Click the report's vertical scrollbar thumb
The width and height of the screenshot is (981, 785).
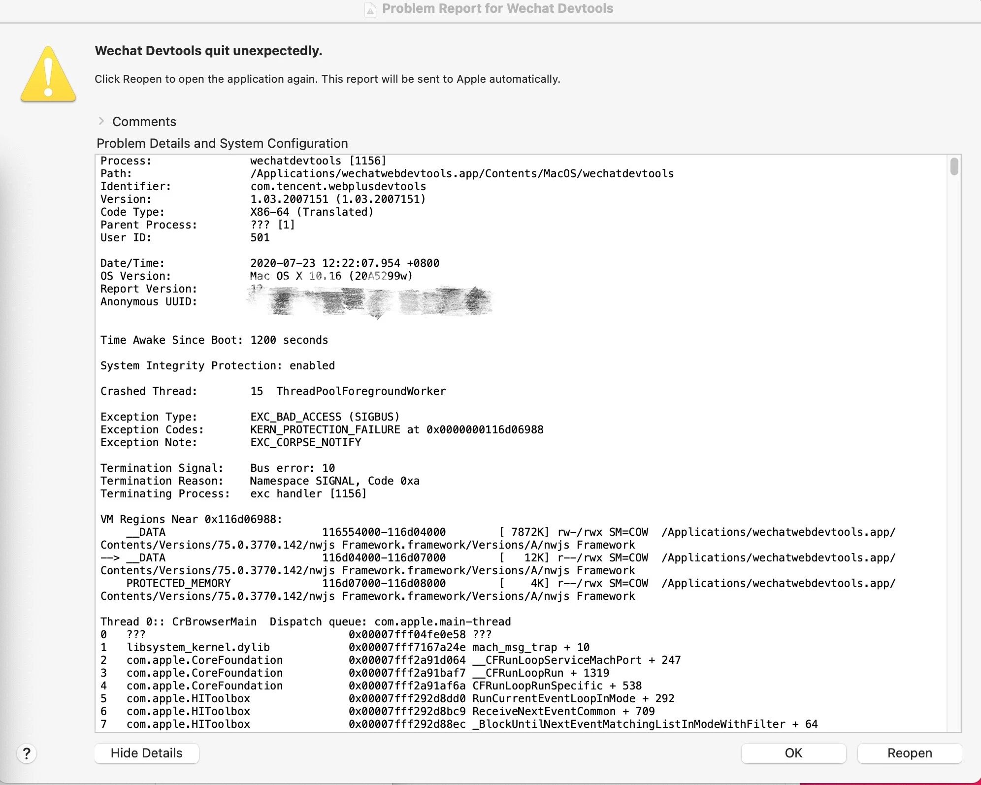pos(954,166)
